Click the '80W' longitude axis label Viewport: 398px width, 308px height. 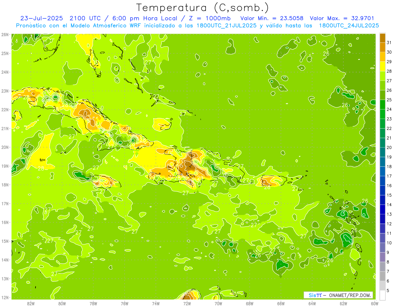[x=62, y=303]
